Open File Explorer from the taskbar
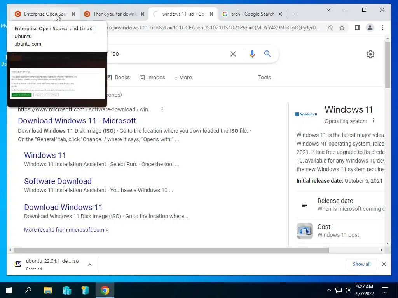The width and height of the screenshot is (398, 298). (47, 290)
